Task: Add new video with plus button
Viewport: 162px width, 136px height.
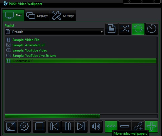Action: point(151,126)
